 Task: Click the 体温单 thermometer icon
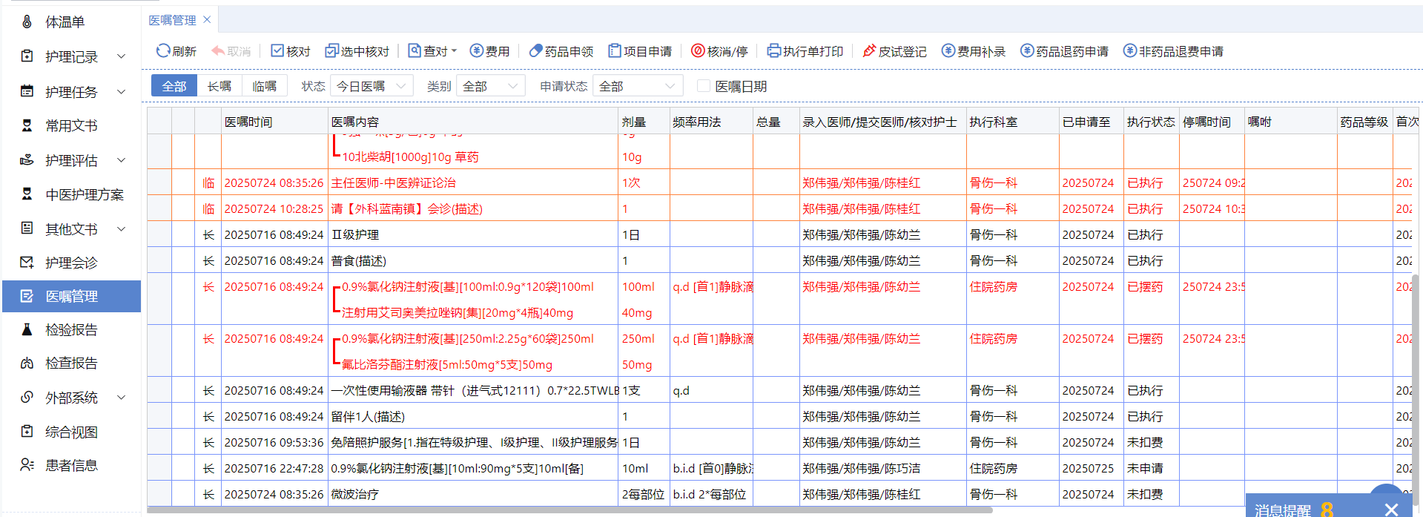pyautogui.click(x=27, y=22)
